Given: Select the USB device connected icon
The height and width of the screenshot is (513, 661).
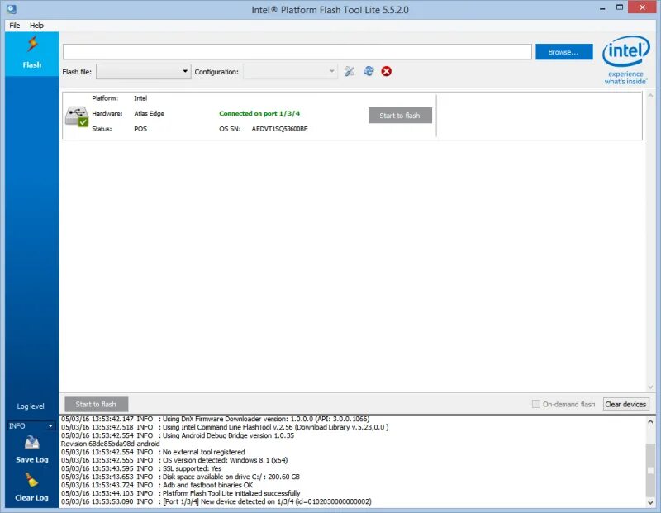Looking at the screenshot, I should pyautogui.click(x=77, y=116).
